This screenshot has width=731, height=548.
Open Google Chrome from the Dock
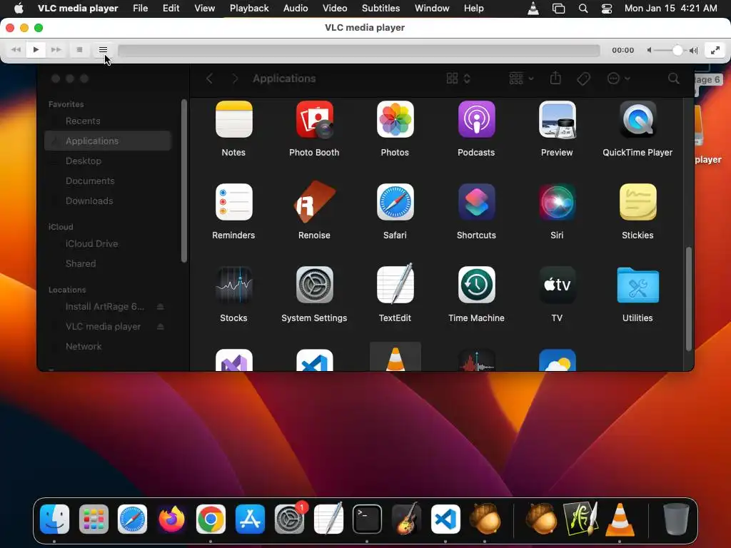click(x=211, y=519)
